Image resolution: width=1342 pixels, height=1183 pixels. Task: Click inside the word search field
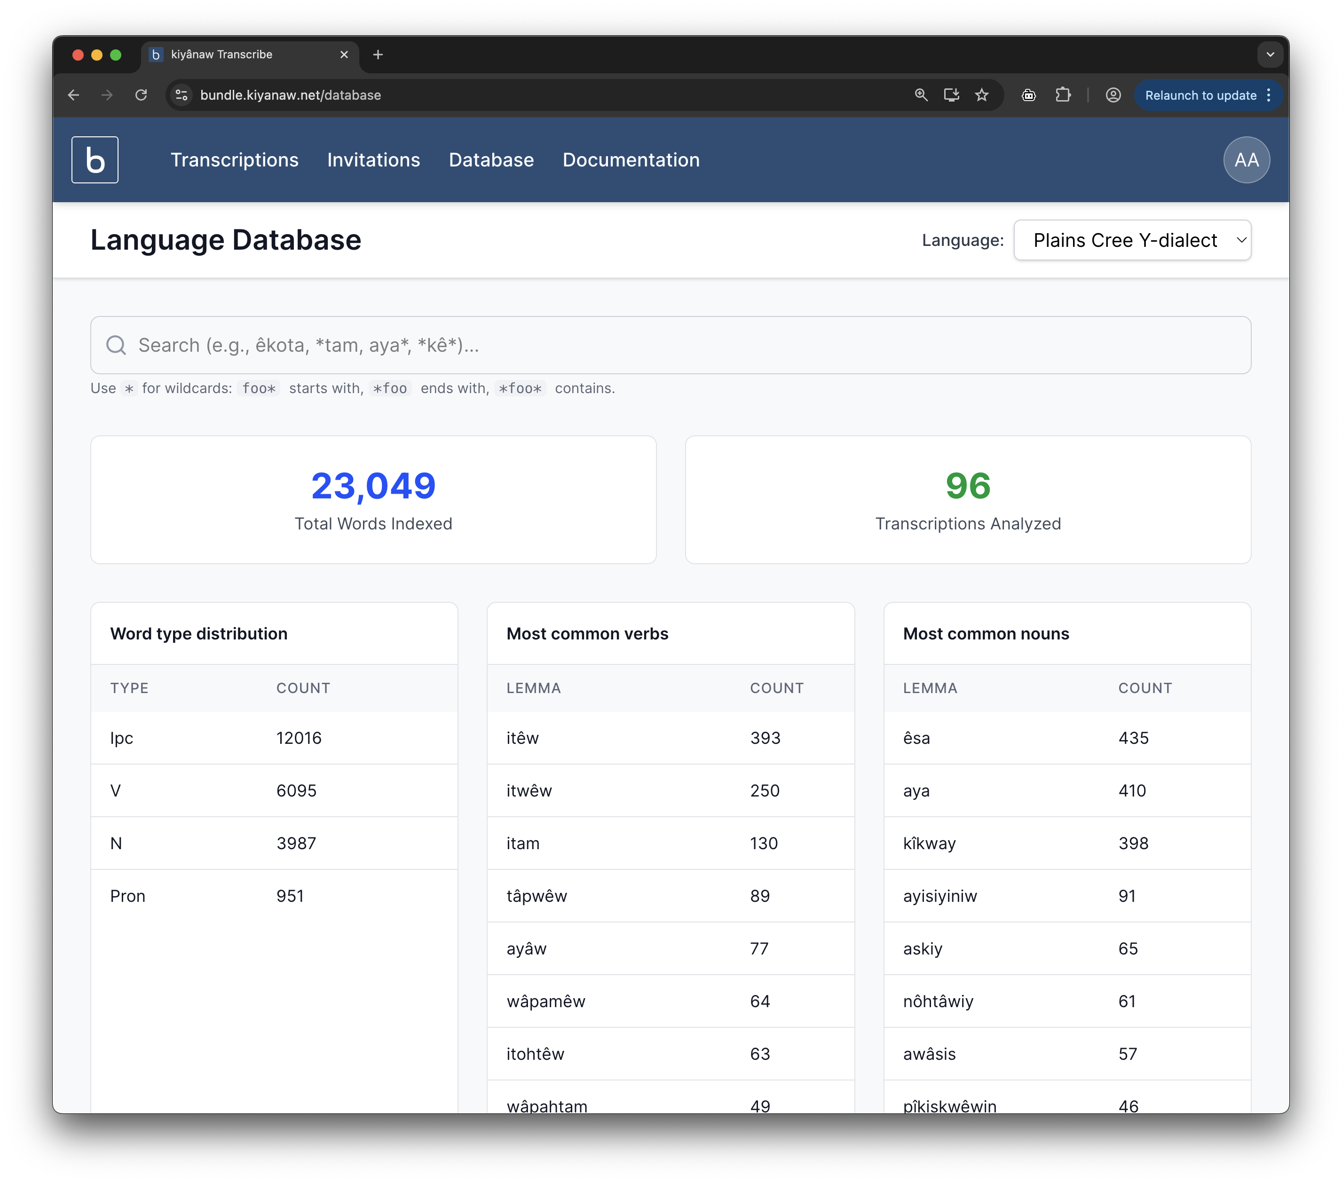(x=459, y=345)
